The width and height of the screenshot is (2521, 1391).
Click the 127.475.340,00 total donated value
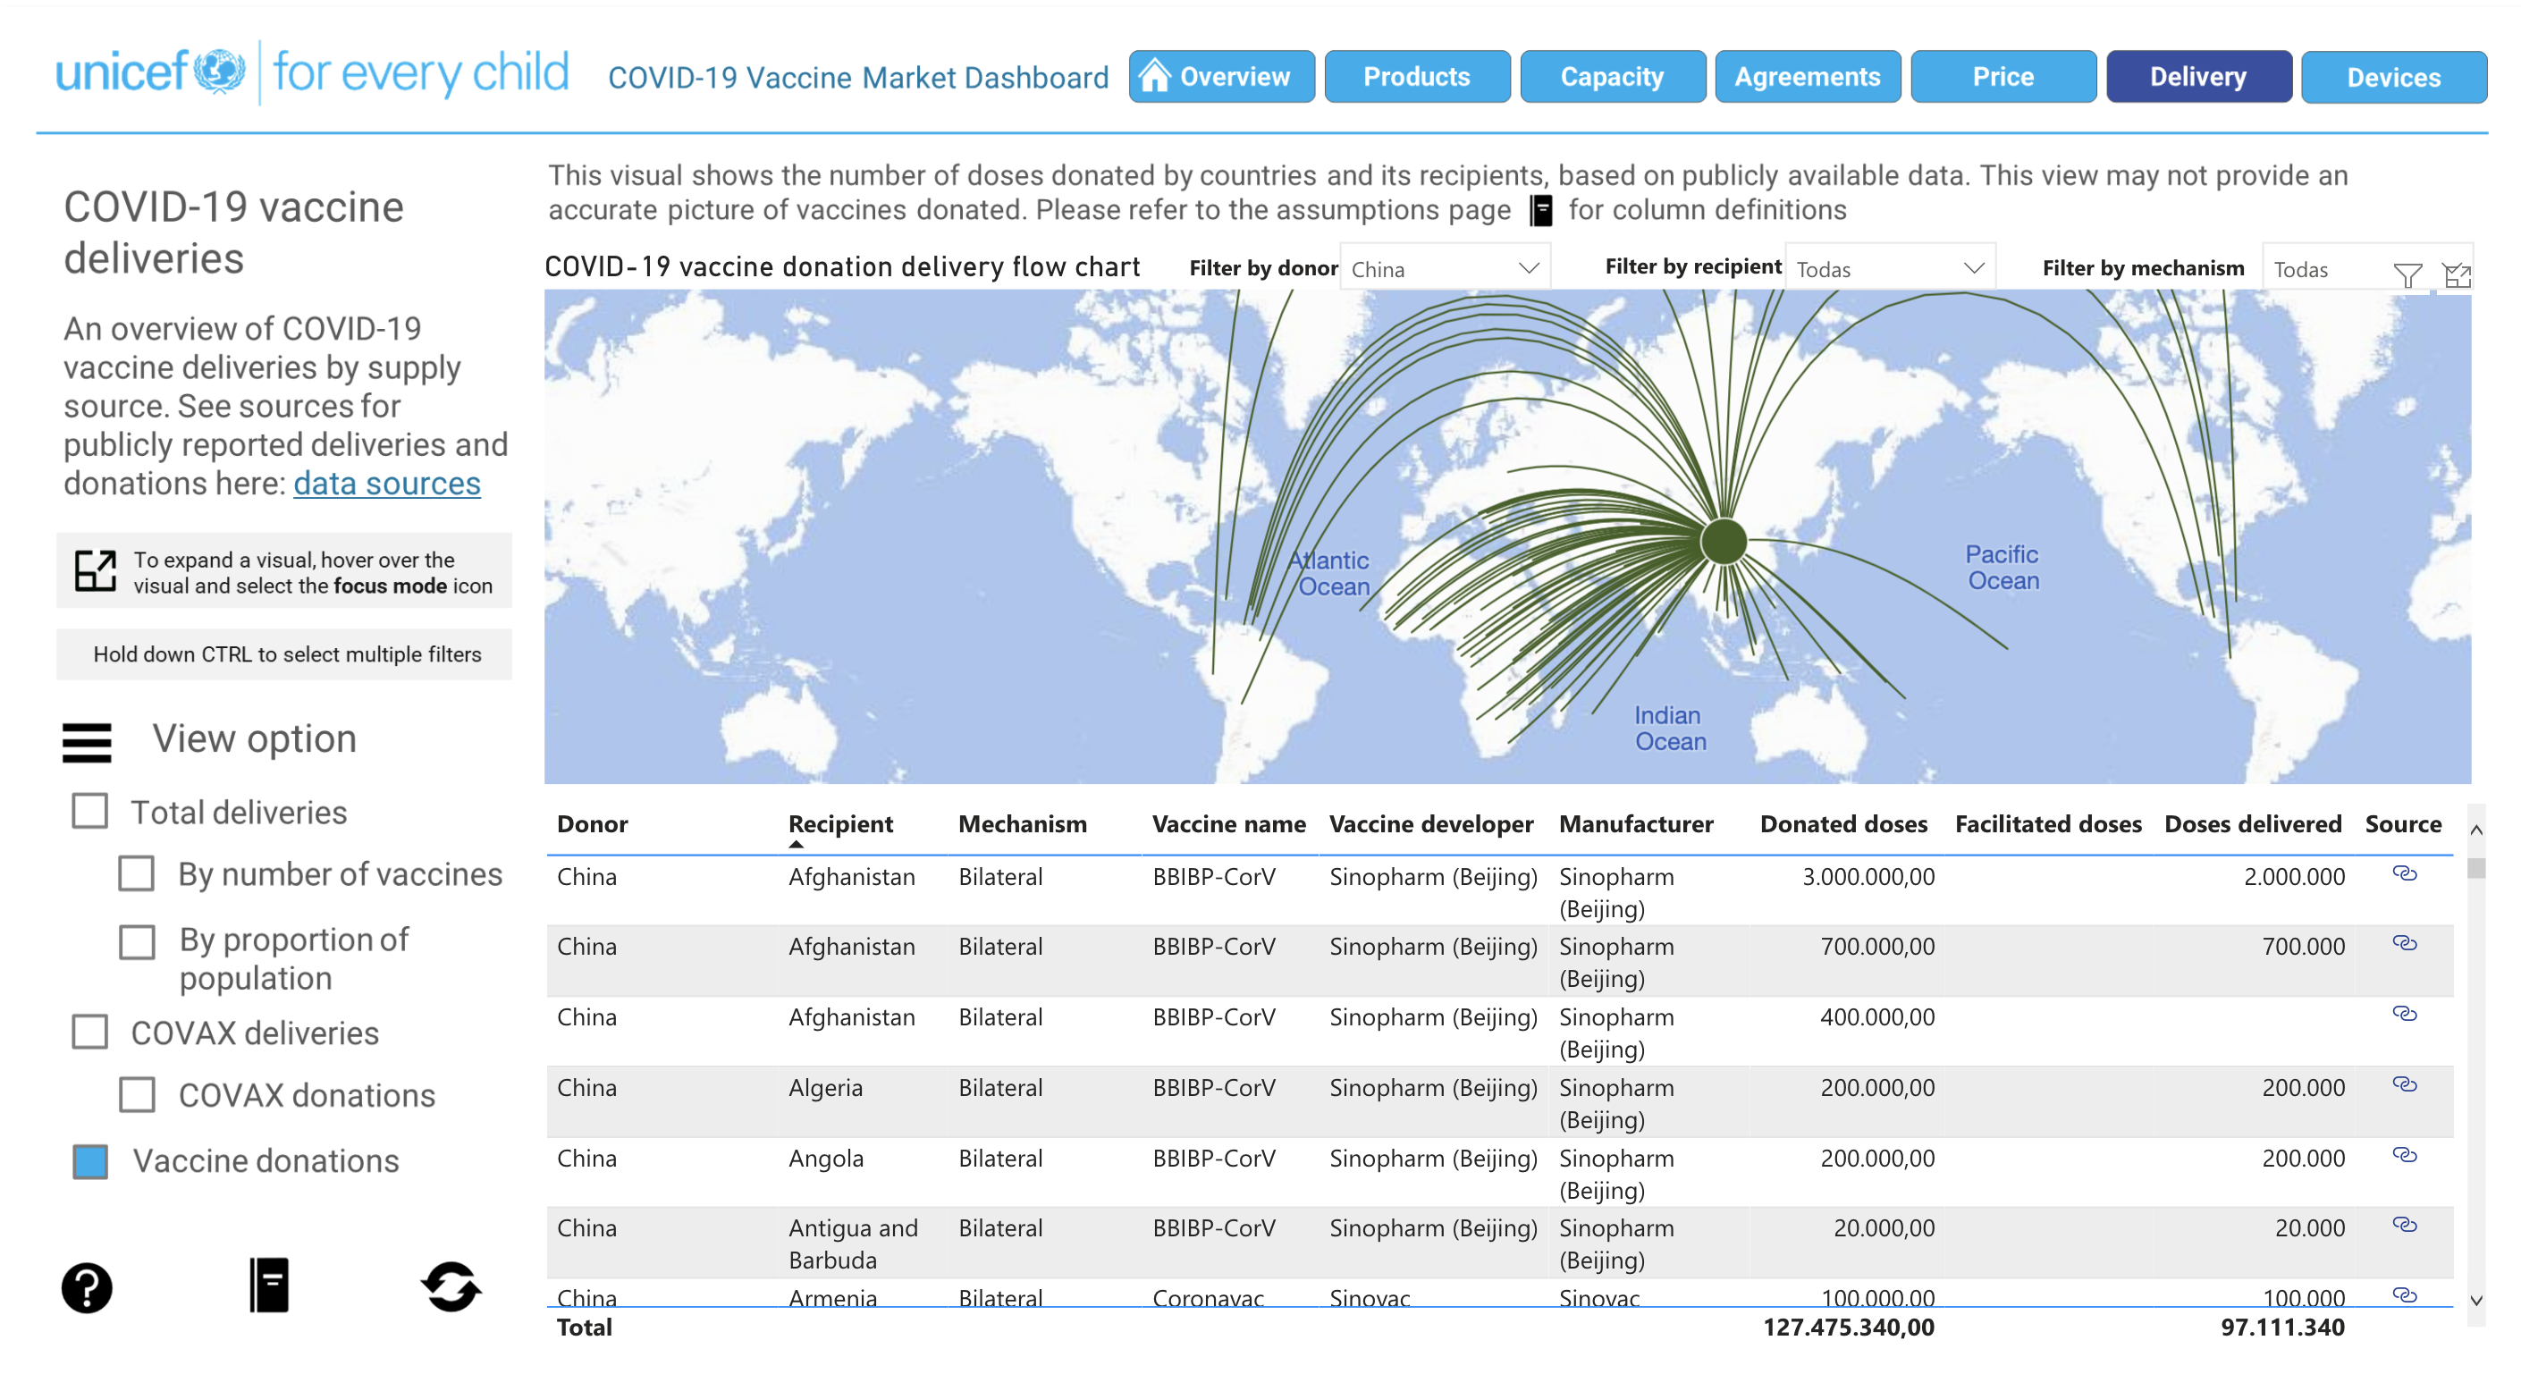pyautogui.click(x=1848, y=1328)
